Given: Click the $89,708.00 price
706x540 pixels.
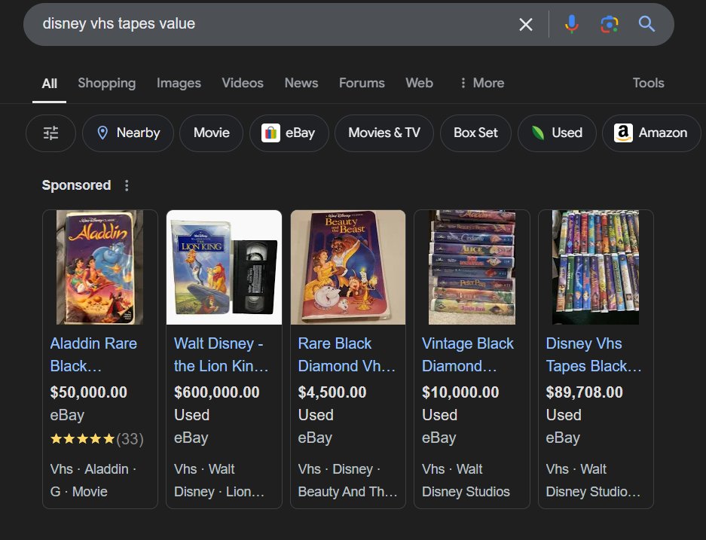Looking at the screenshot, I should [585, 392].
